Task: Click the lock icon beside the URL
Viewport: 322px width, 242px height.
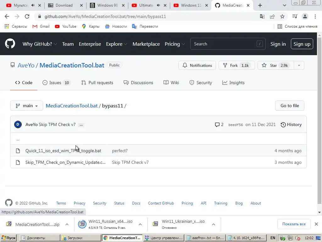Action: point(40,16)
